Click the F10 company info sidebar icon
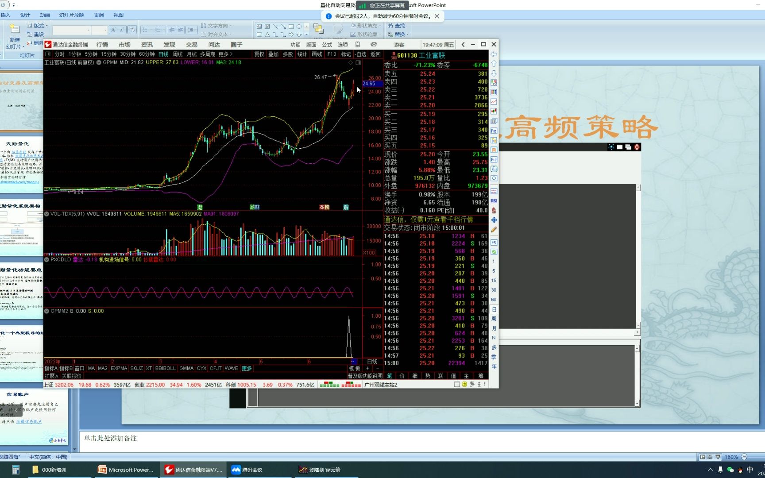Viewport: 765px width, 478px height. pyautogui.click(x=494, y=131)
